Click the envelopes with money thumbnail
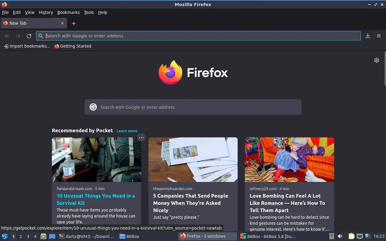386x241 pixels. pyautogui.click(x=193, y=160)
